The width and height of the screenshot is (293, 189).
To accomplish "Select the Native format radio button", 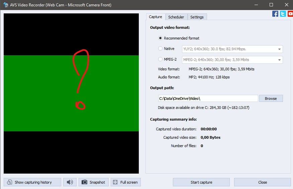I will point(161,49).
